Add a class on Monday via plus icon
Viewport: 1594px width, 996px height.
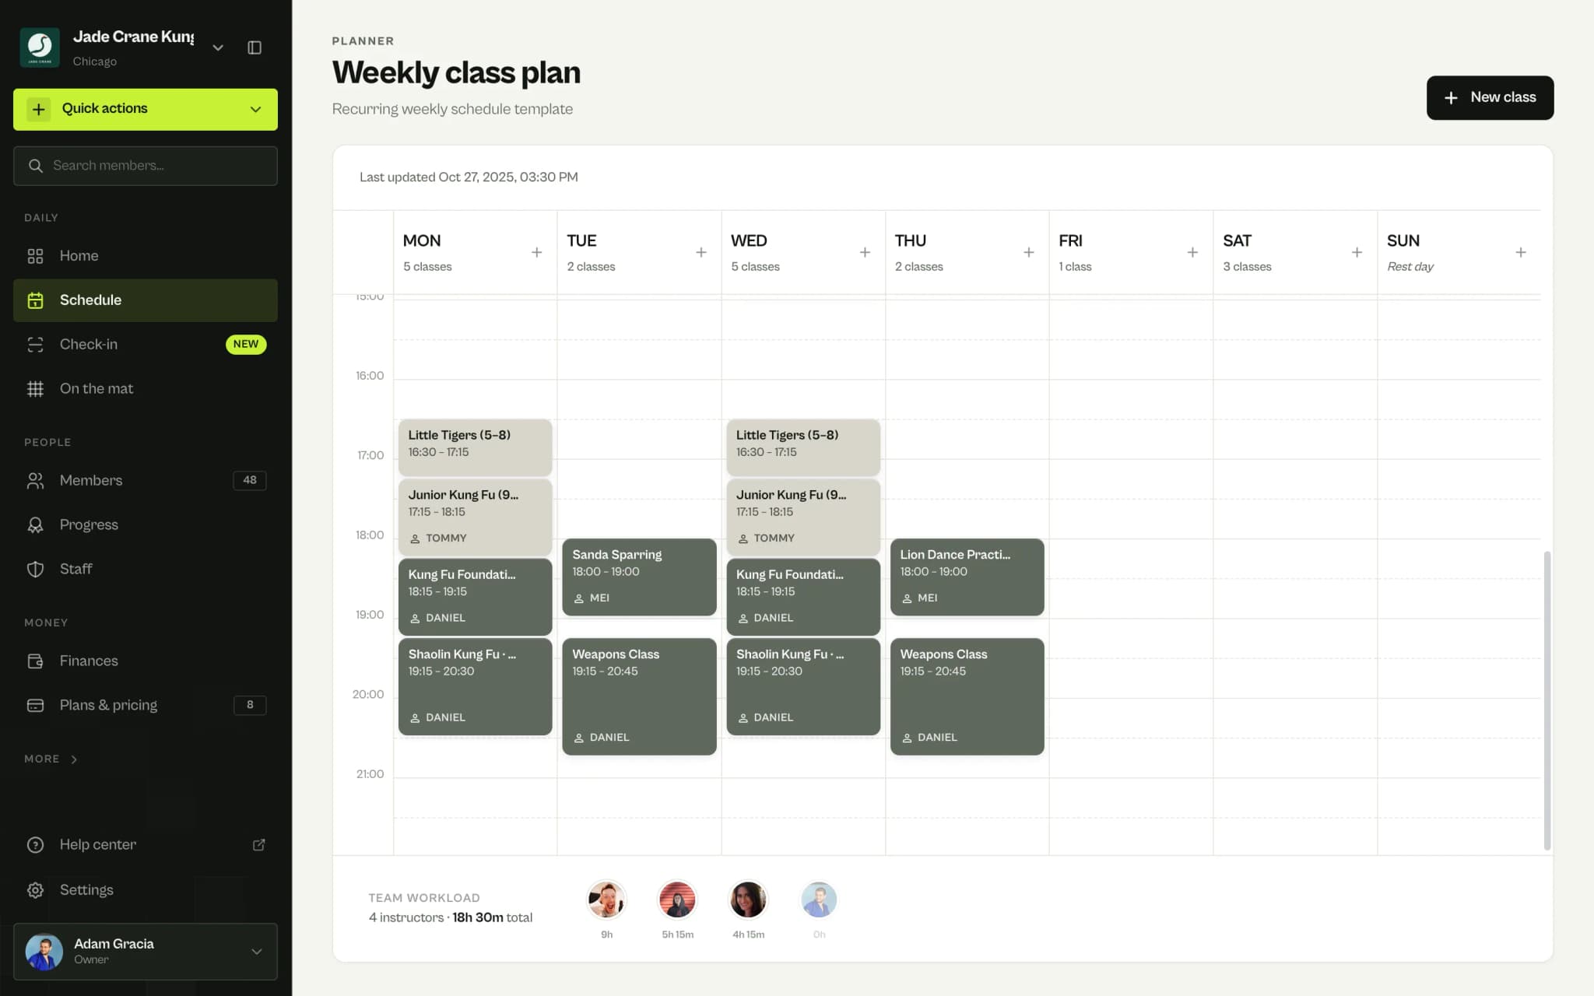click(537, 252)
